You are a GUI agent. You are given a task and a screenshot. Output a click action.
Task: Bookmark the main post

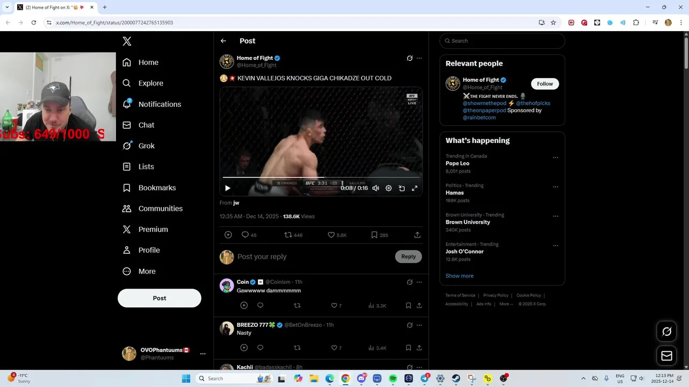coord(379,235)
